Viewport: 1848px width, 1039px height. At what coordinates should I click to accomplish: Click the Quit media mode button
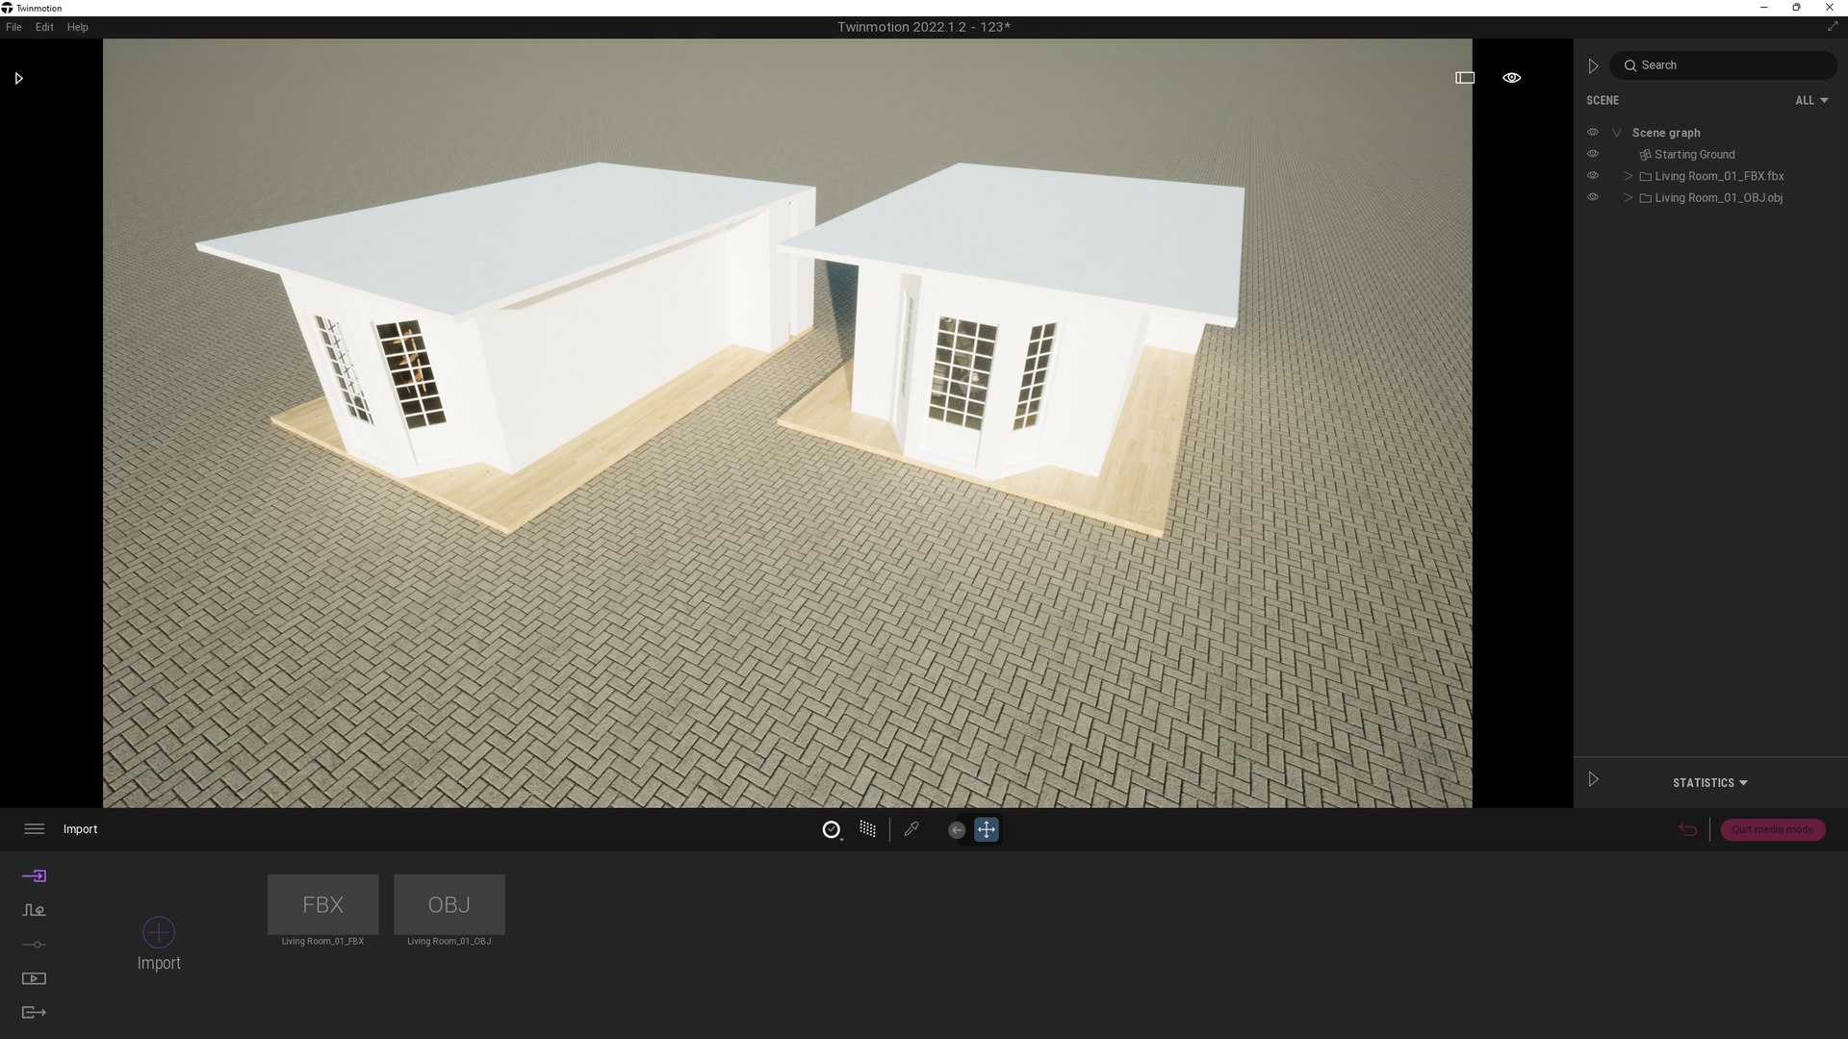point(1773,829)
